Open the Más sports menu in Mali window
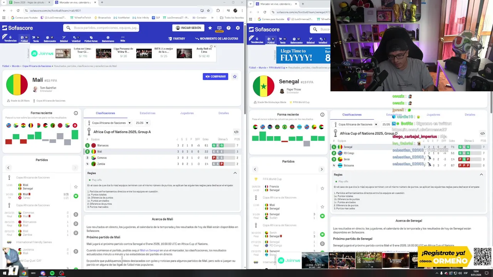The width and height of the screenshot is (493, 277). (x=123, y=39)
